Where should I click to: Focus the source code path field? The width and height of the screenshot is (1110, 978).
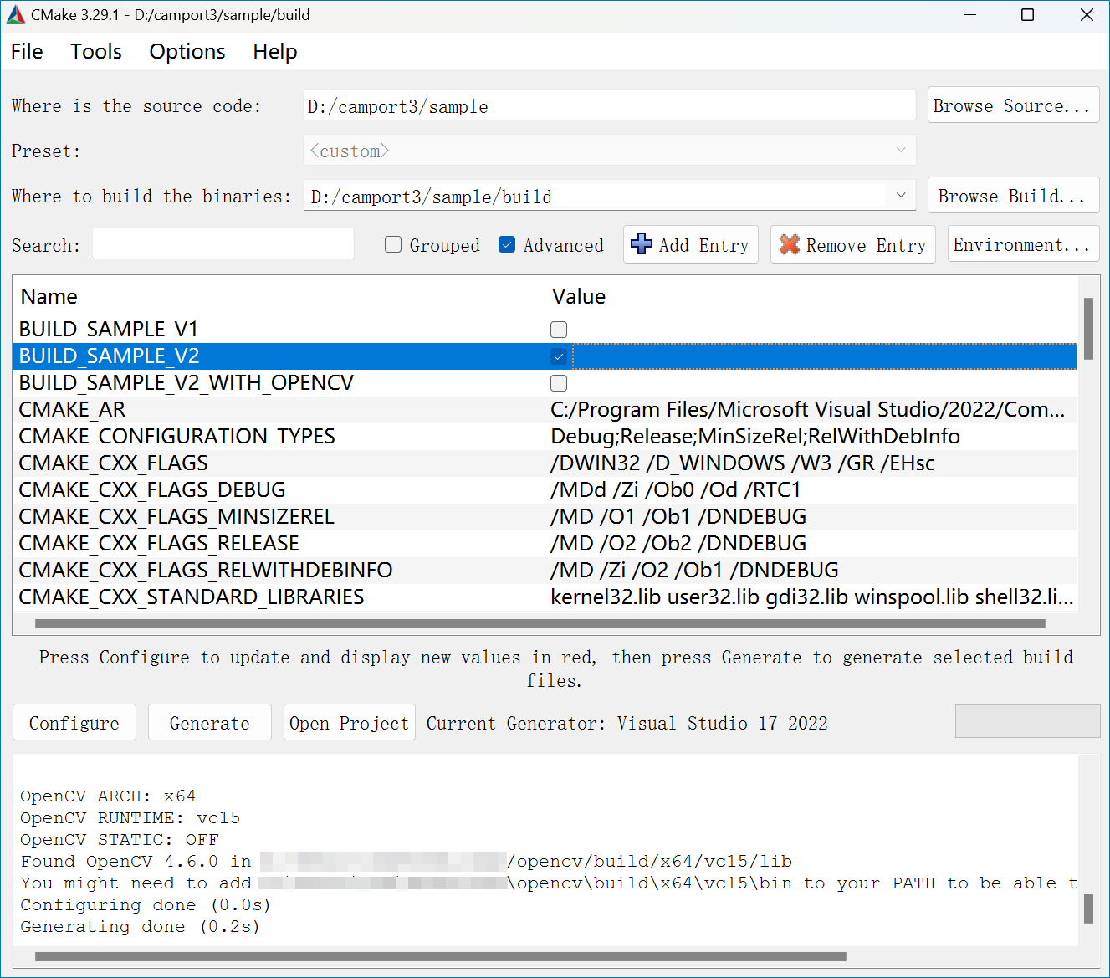[x=610, y=105]
